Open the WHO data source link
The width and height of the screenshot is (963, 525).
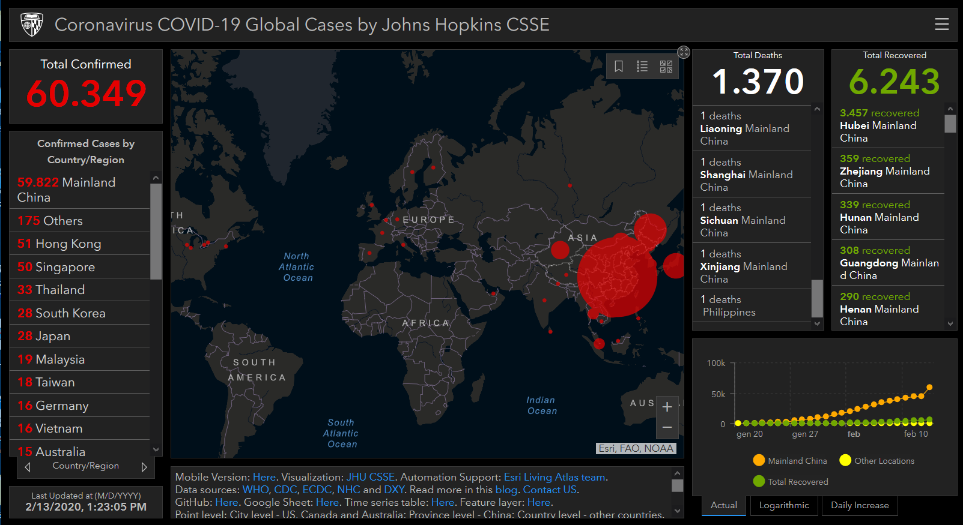256,490
